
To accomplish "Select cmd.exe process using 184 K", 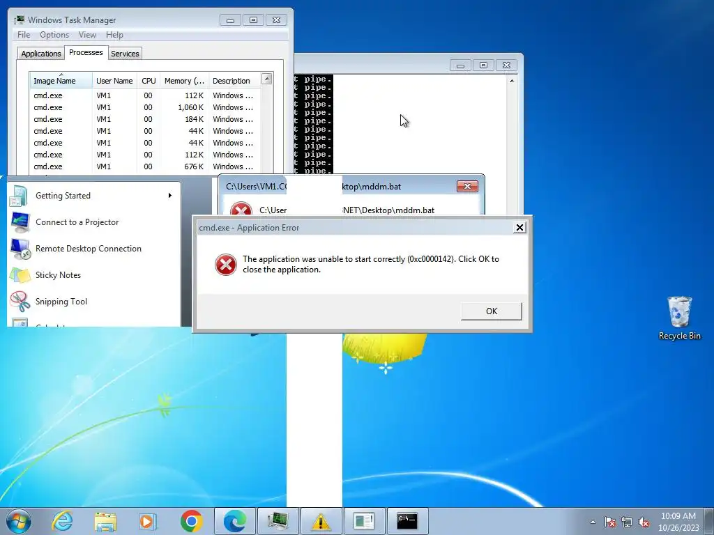I will tap(145, 119).
